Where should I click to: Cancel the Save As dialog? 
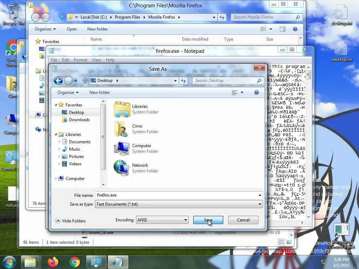(243, 220)
